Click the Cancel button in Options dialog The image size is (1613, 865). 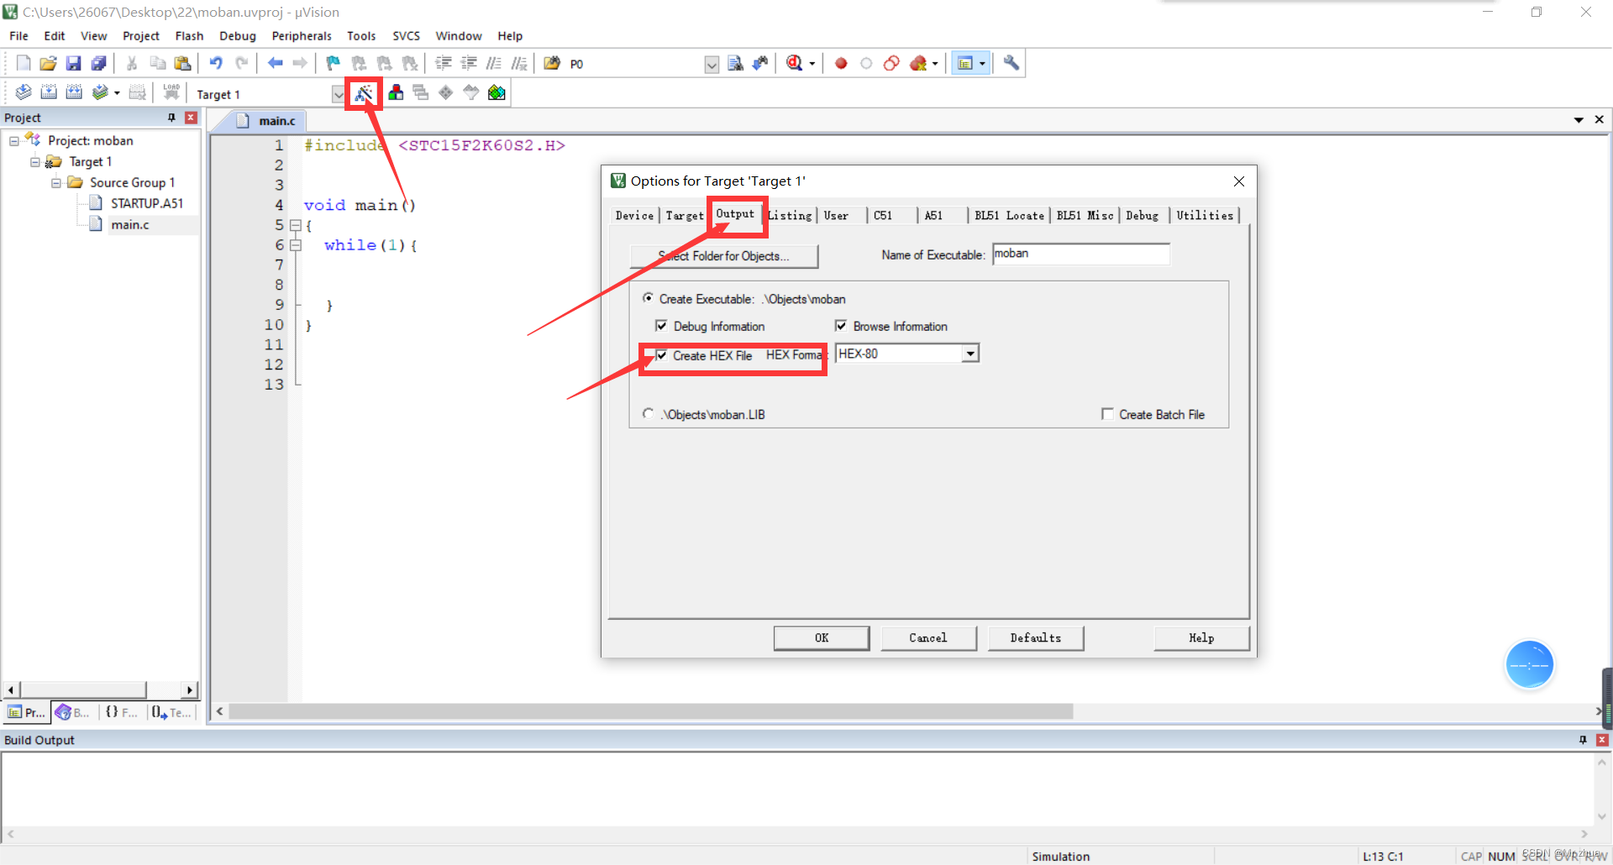click(928, 638)
